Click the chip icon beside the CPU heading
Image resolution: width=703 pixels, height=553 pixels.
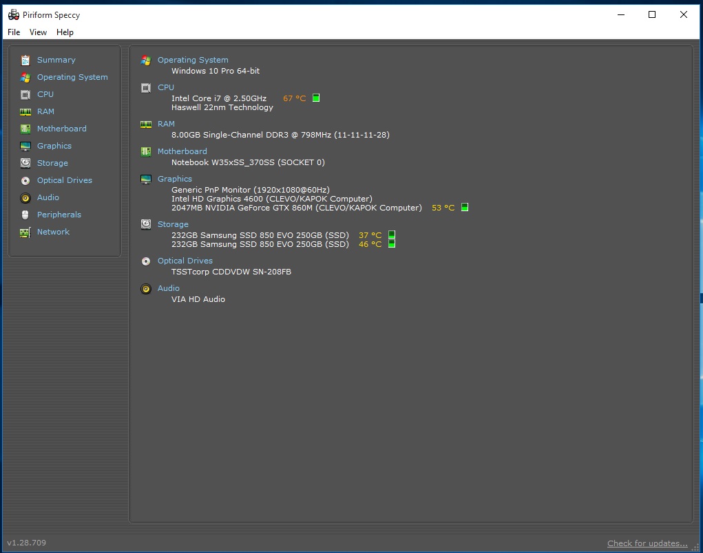[146, 88]
